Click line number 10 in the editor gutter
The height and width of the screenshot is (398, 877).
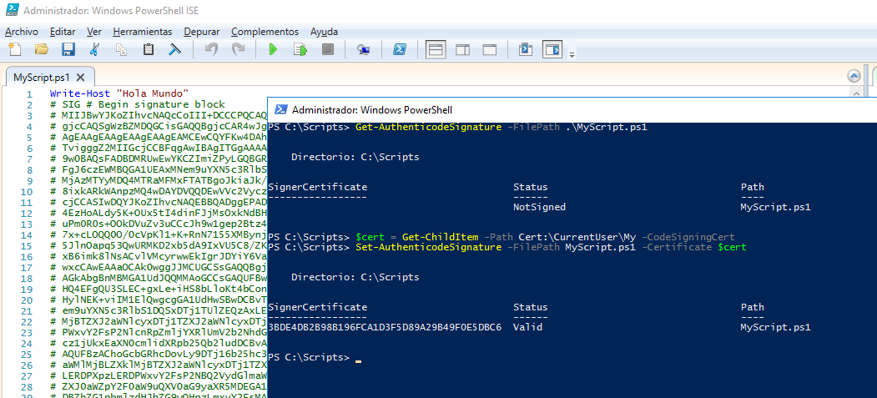pyautogui.click(x=28, y=194)
